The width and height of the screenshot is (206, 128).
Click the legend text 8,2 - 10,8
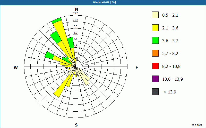point(171,67)
